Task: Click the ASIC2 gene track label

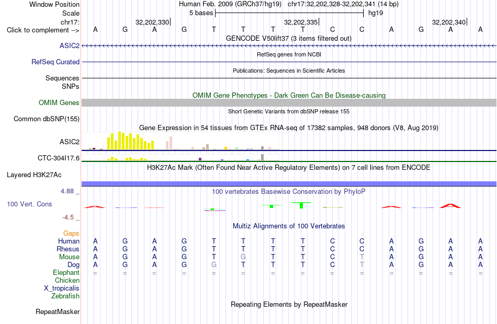Action: coord(70,45)
